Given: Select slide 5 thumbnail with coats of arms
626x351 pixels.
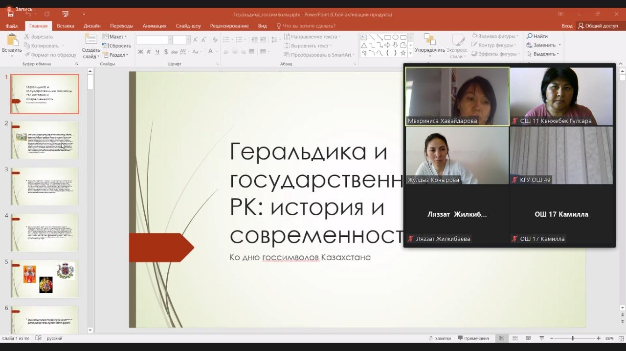Looking at the screenshot, I should pyautogui.click(x=45, y=278).
